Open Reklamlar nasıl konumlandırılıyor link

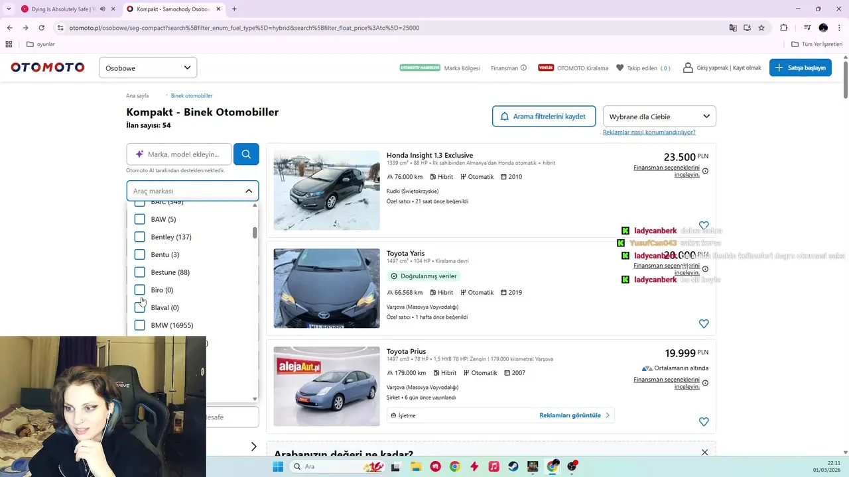pos(649,132)
